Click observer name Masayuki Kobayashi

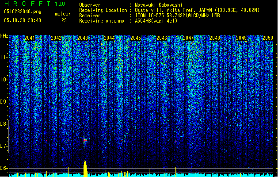pyautogui.click(x=159, y=5)
